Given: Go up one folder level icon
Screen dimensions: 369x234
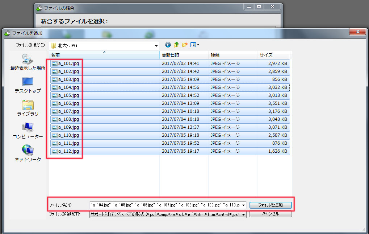Looking at the screenshot, I should [176, 45].
